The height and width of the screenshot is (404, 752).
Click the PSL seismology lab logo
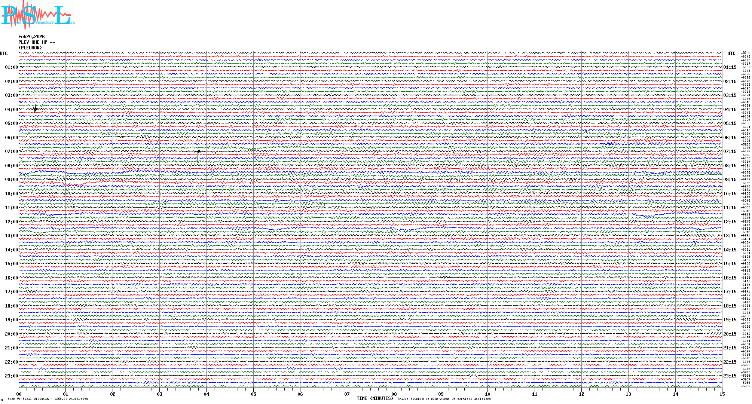(37, 15)
